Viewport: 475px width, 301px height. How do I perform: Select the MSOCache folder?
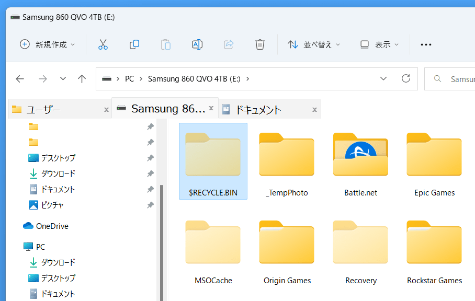(213, 252)
